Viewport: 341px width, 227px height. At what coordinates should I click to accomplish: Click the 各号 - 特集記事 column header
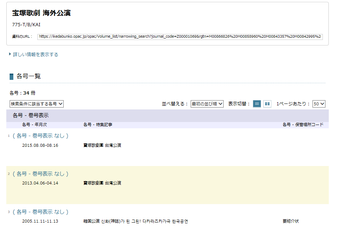tap(98, 125)
